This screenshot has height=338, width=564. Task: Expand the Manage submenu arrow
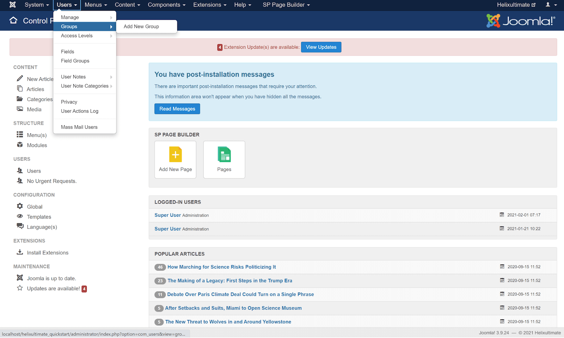click(111, 18)
